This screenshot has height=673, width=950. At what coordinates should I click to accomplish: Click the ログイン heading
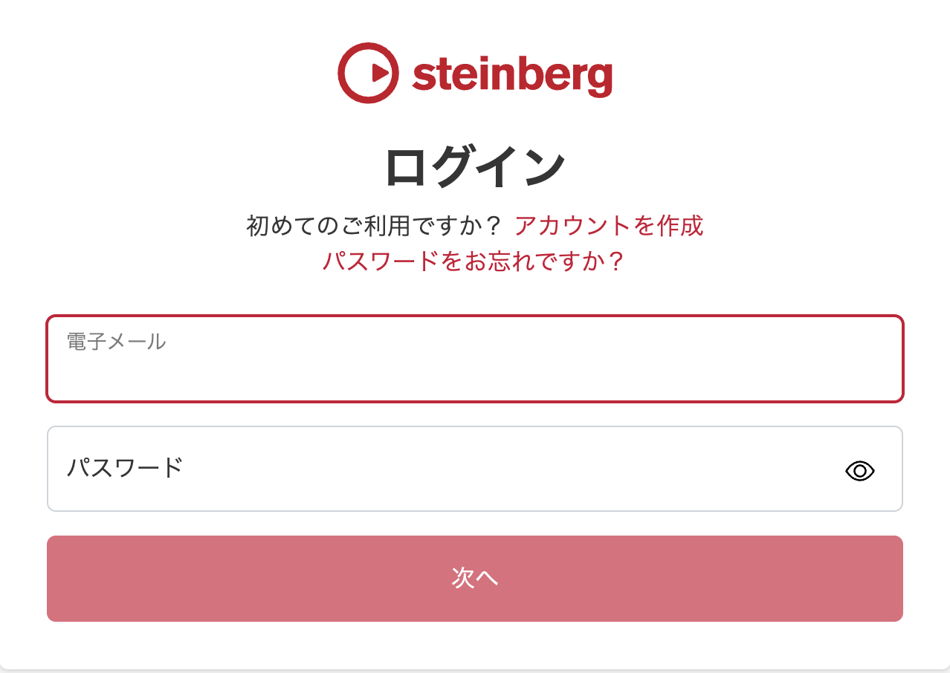(x=475, y=168)
